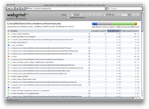Click the green section of the cost breakdown bar
The image size is (149, 109).
pos(123,24)
